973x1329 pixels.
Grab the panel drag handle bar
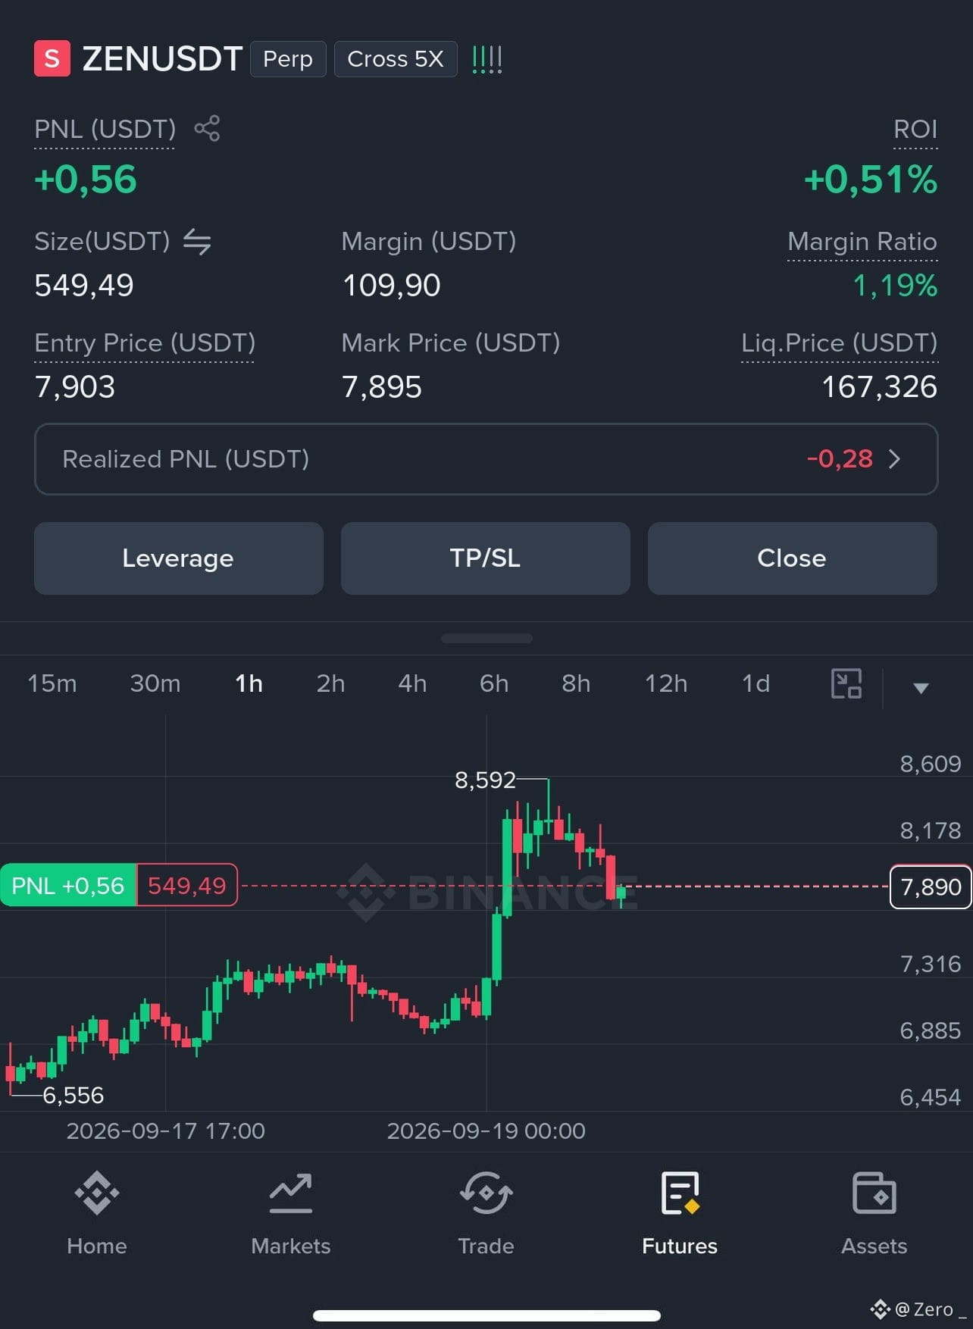click(x=486, y=639)
